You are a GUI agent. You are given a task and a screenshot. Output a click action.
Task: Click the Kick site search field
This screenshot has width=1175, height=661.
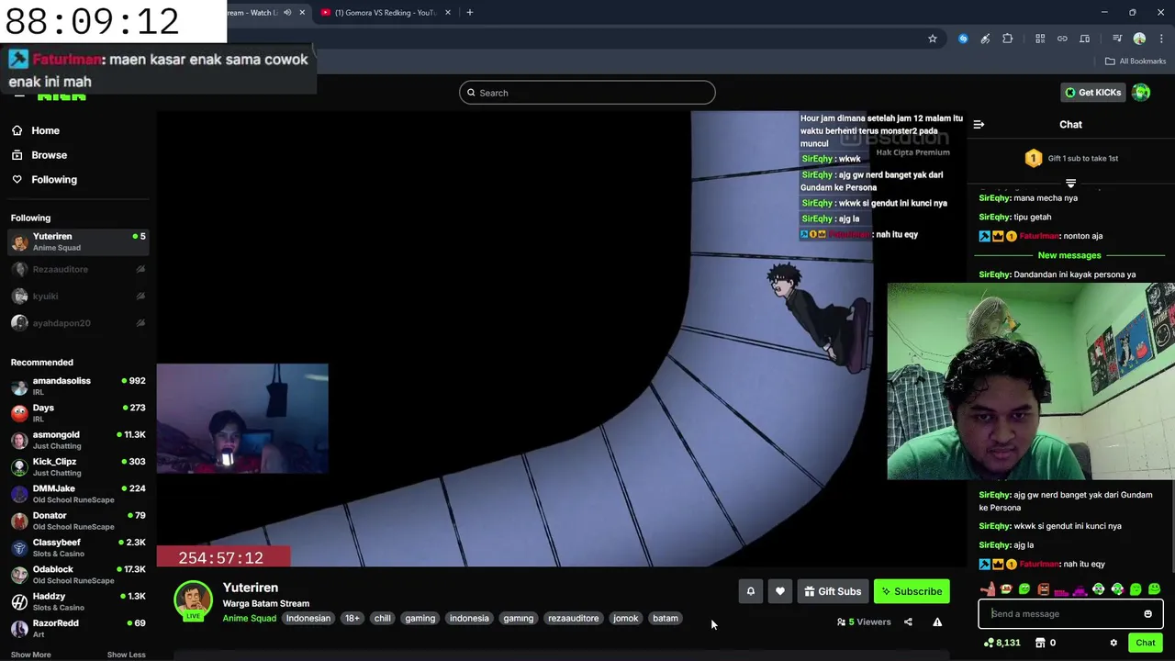[587, 93]
